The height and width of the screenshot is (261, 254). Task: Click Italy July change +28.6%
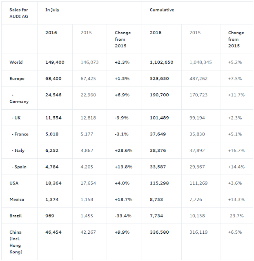123,150
